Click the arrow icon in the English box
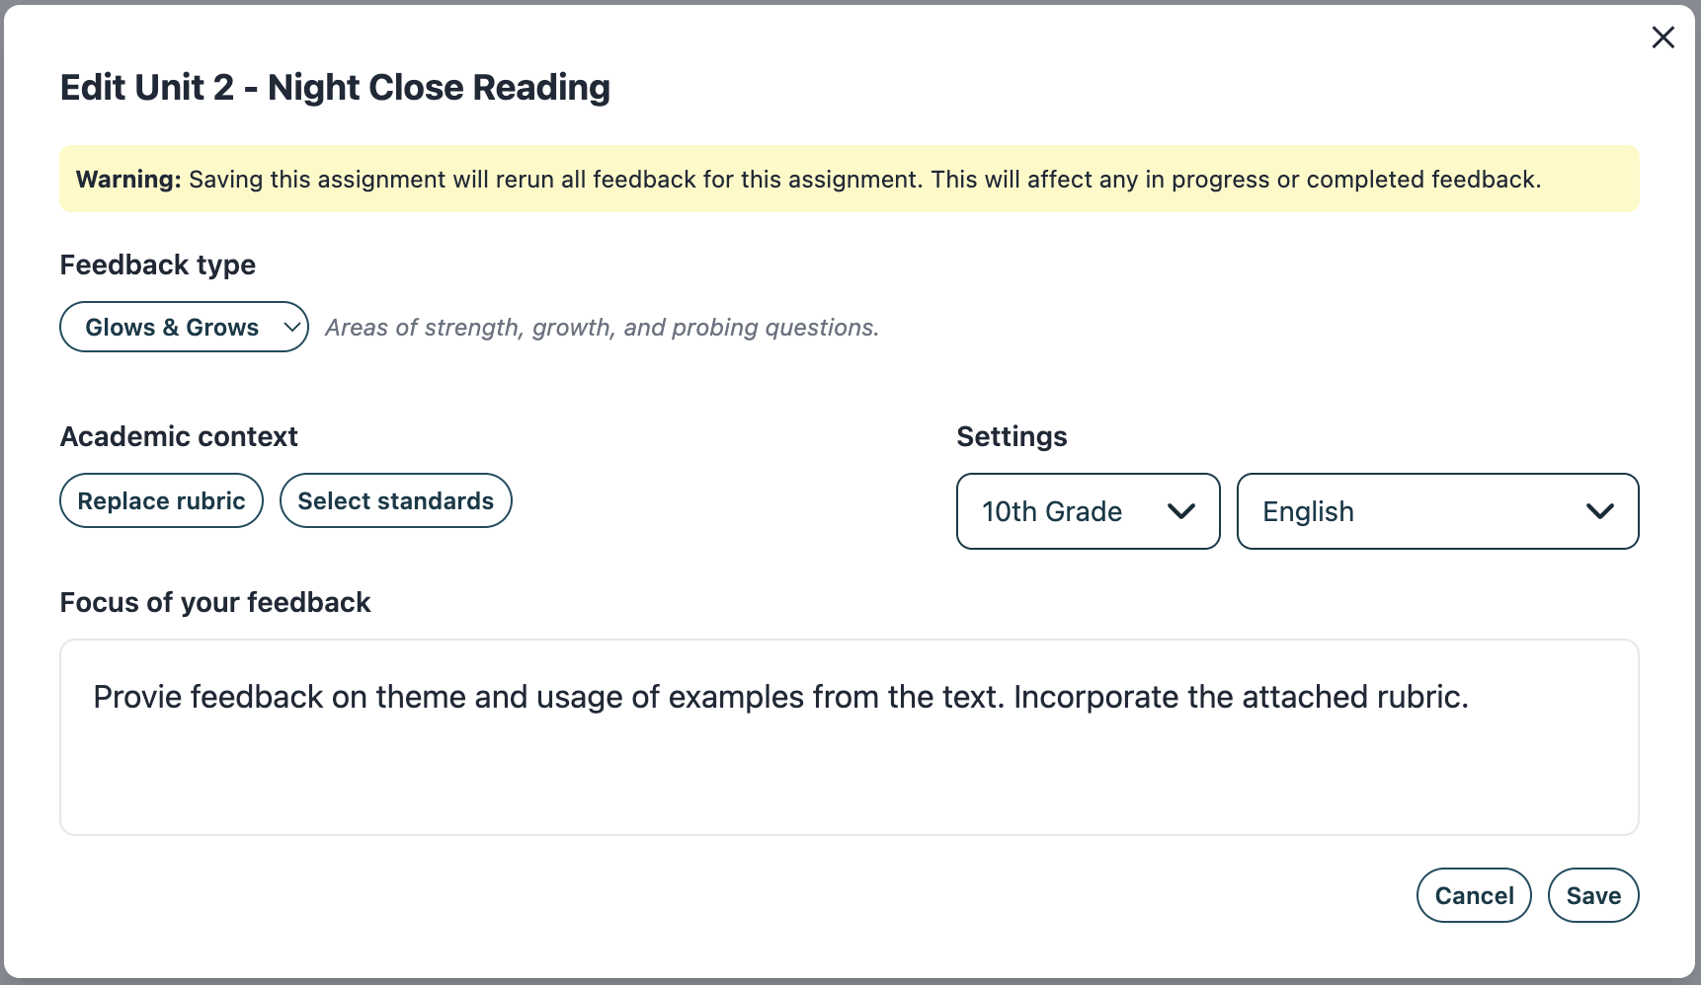Image resolution: width=1701 pixels, height=985 pixels. (1599, 511)
